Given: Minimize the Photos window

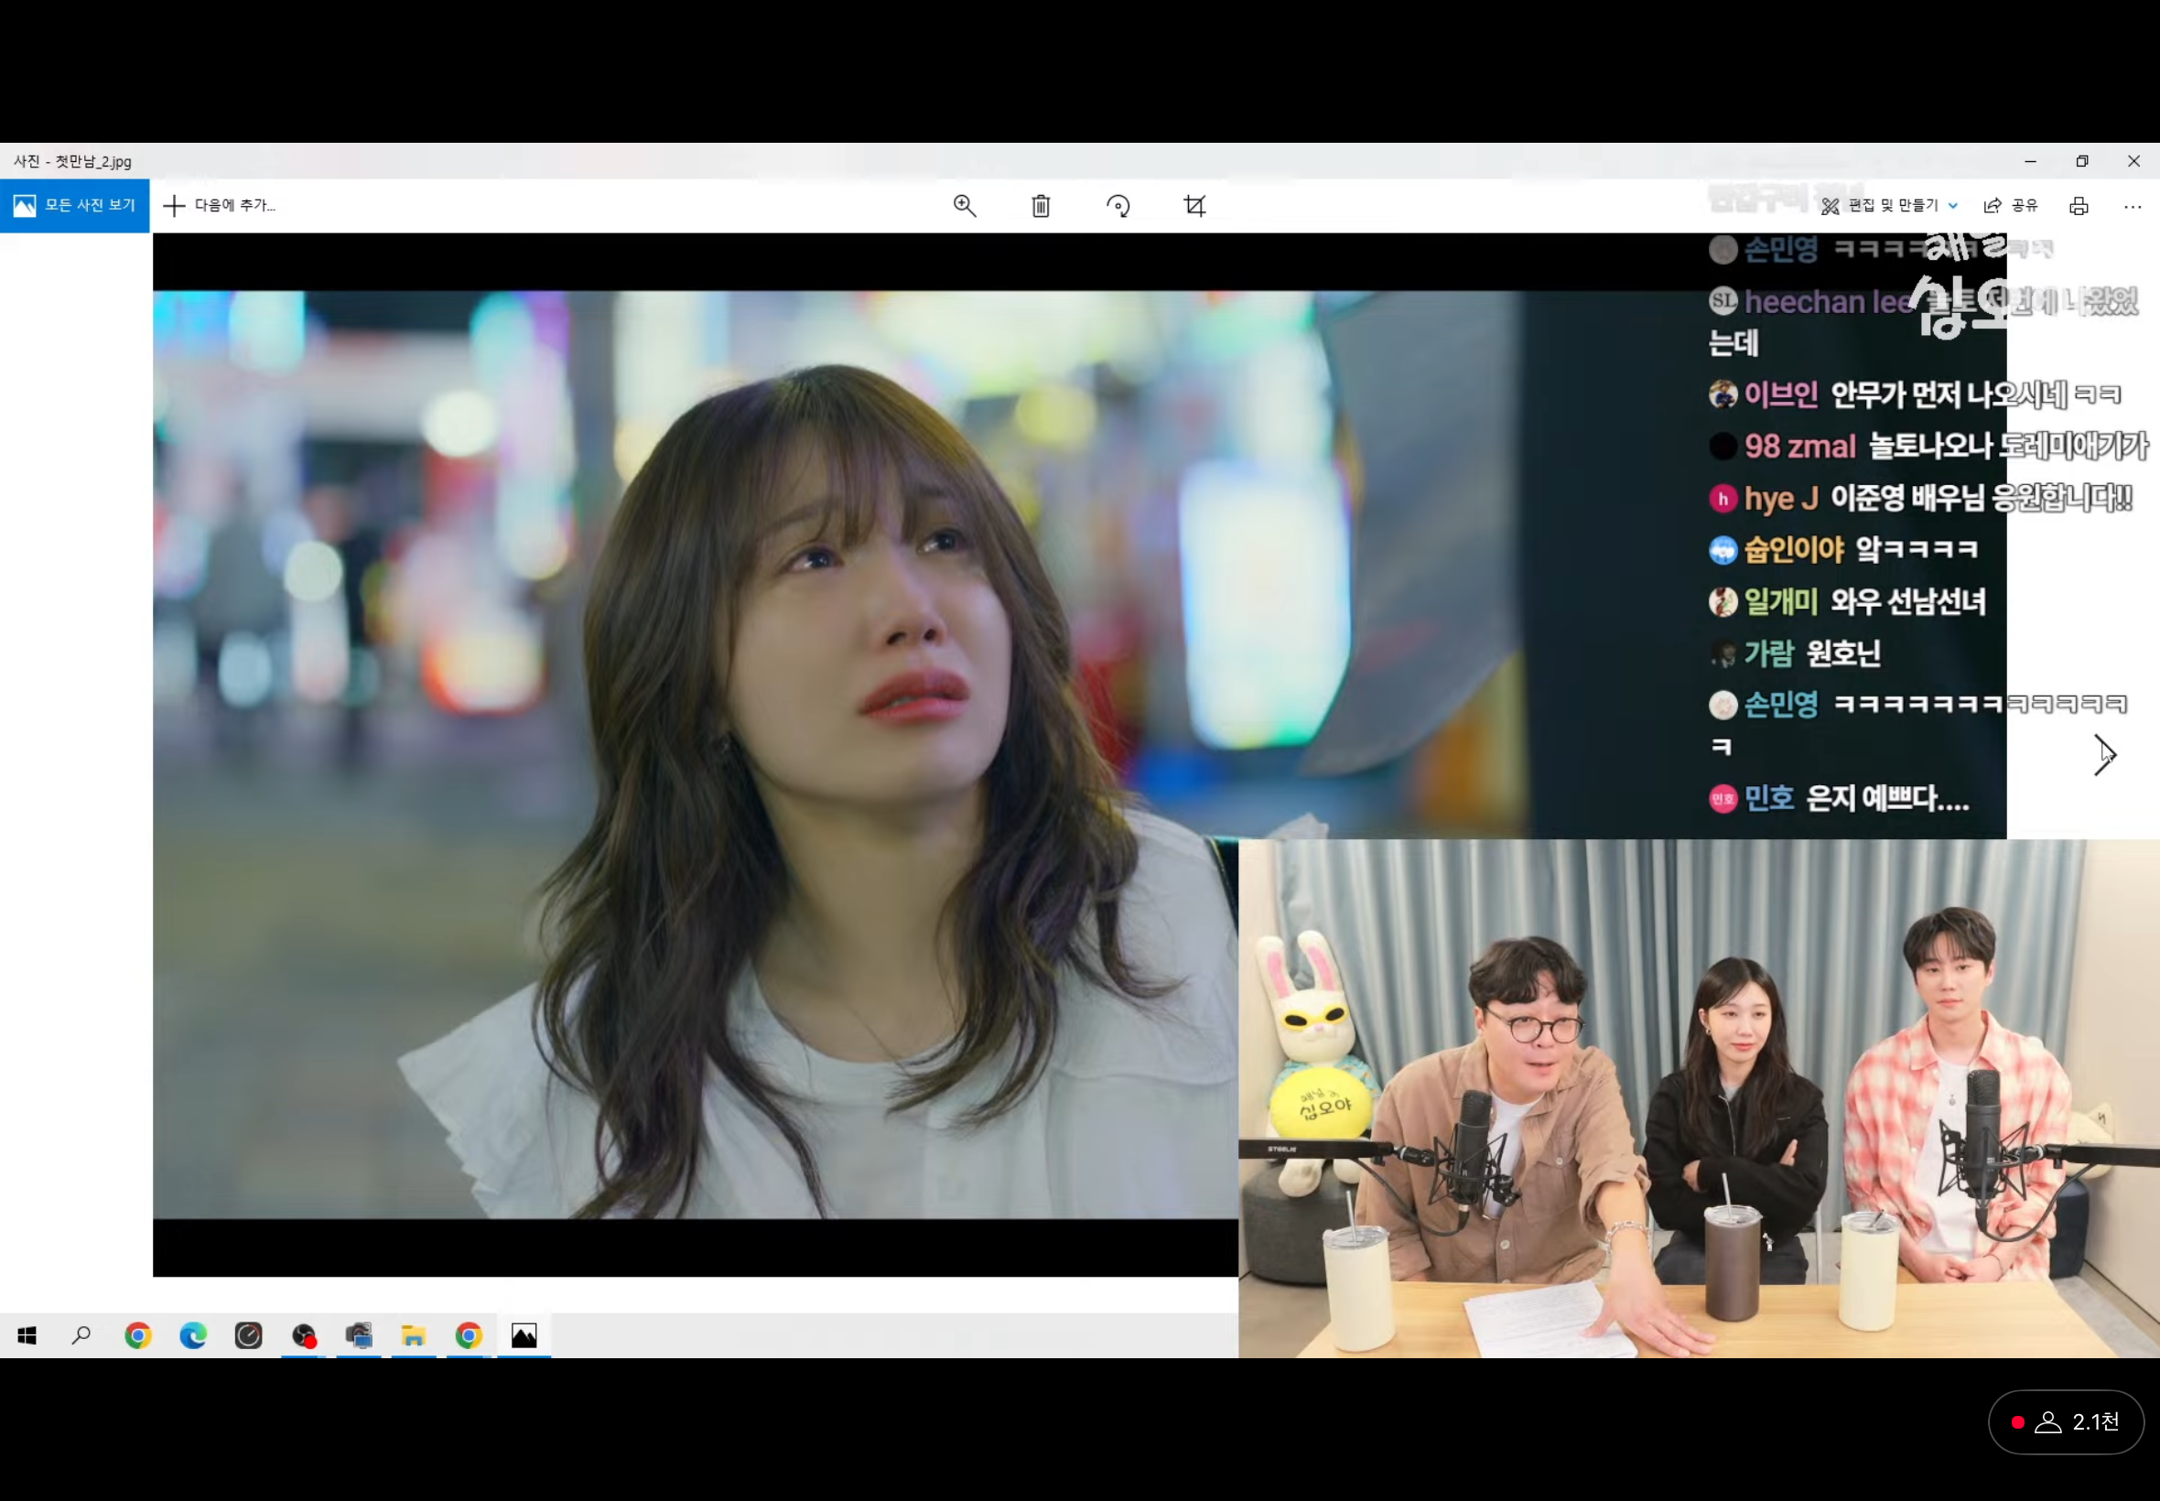Looking at the screenshot, I should 2030,161.
